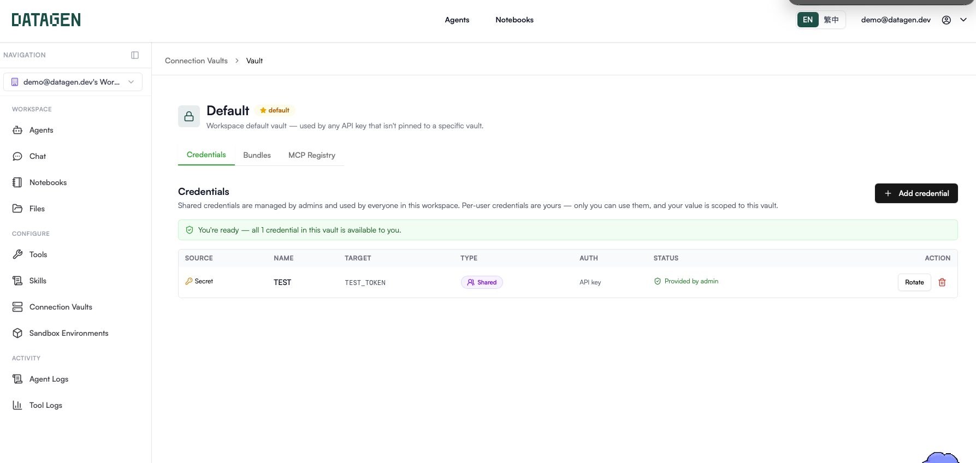Click the Shared type badge
The image size is (976, 463).
pos(482,282)
